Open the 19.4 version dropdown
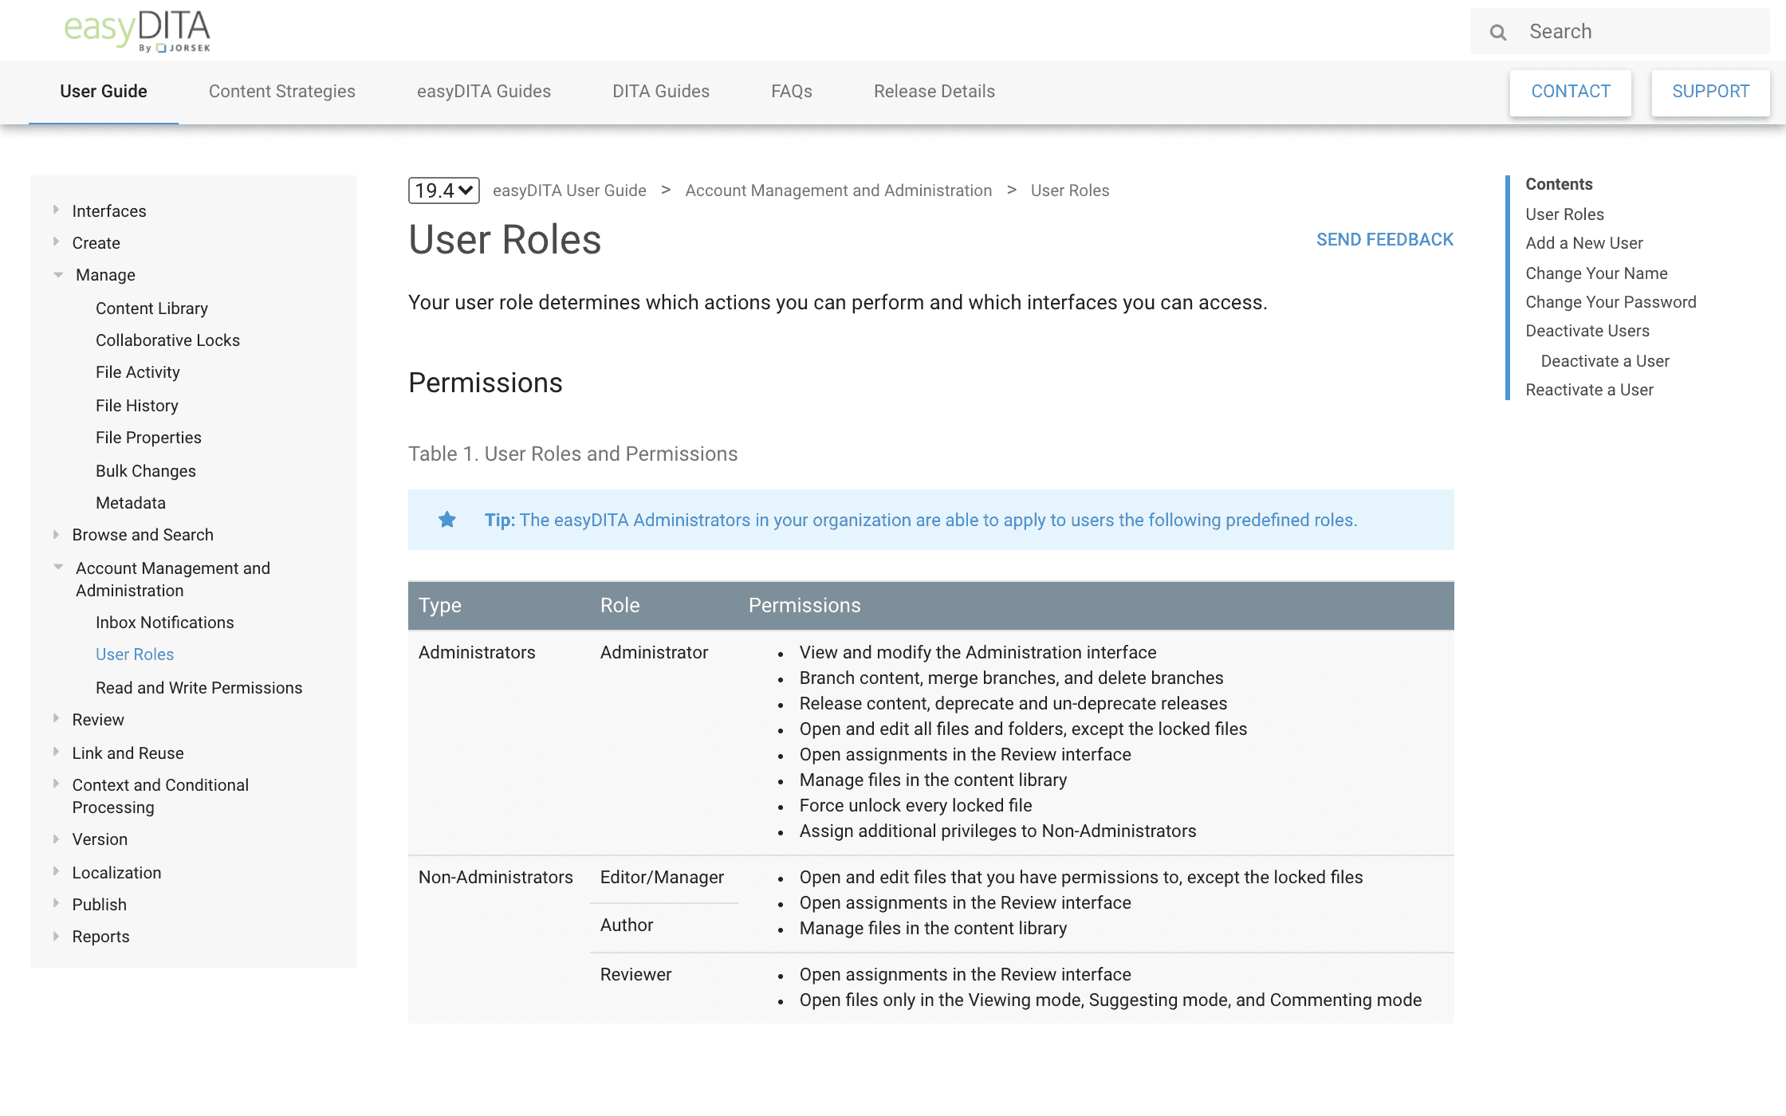 tap(444, 191)
